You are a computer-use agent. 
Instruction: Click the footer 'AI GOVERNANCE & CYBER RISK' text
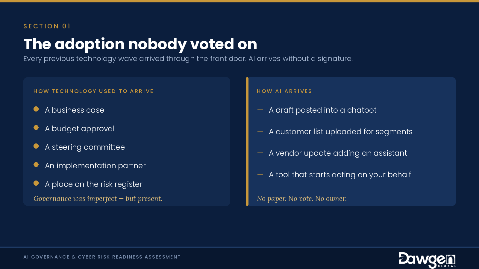coord(102,257)
